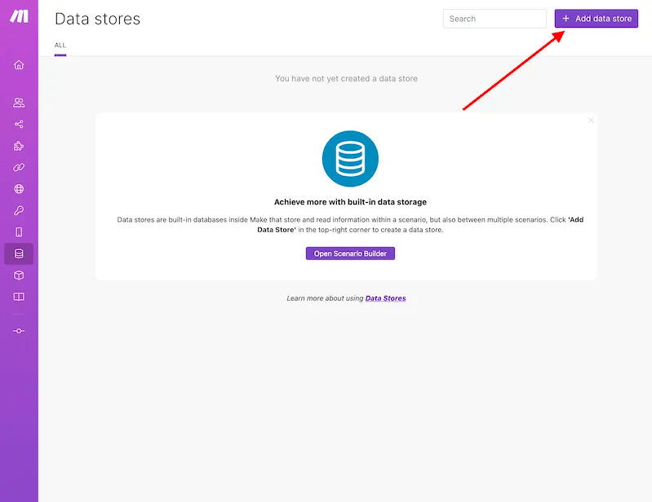Open the book-shaped docs icon
The height and width of the screenshot is (502, 652).
click(19, 297)
